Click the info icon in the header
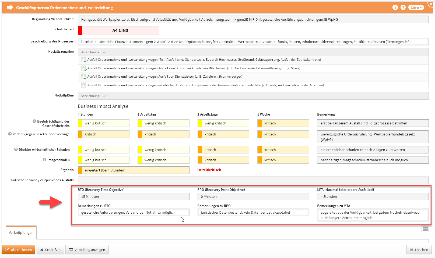The image size is (435, 258). click(395, 8)
